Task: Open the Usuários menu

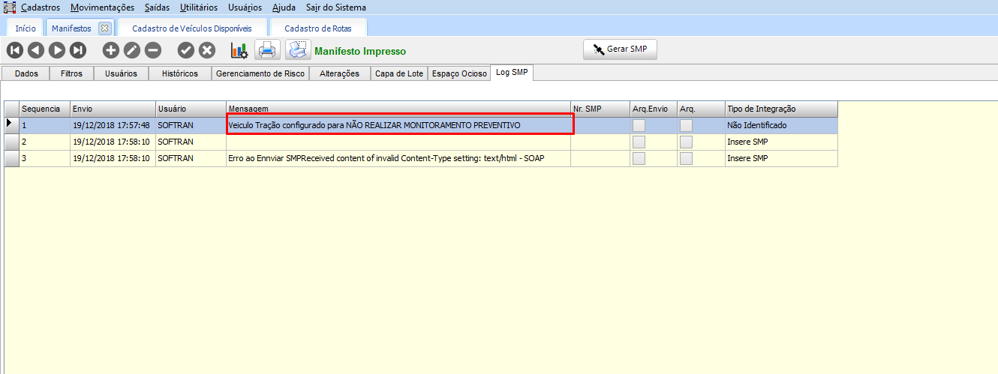Action: (x=245, y=7)
